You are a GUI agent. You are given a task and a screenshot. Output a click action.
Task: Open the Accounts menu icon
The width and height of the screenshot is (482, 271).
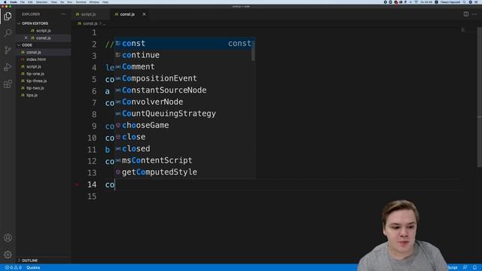[x=8, y=238]
